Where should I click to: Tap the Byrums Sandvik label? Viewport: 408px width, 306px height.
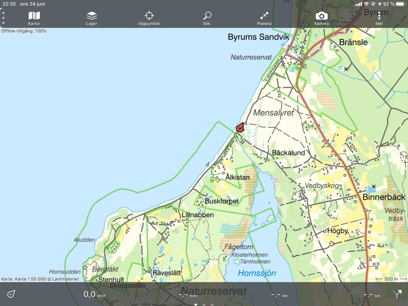click(x=259, y=37)
